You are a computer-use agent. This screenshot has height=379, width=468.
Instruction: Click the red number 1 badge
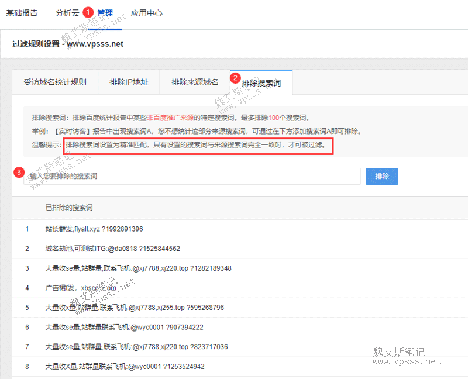point(88,12)
